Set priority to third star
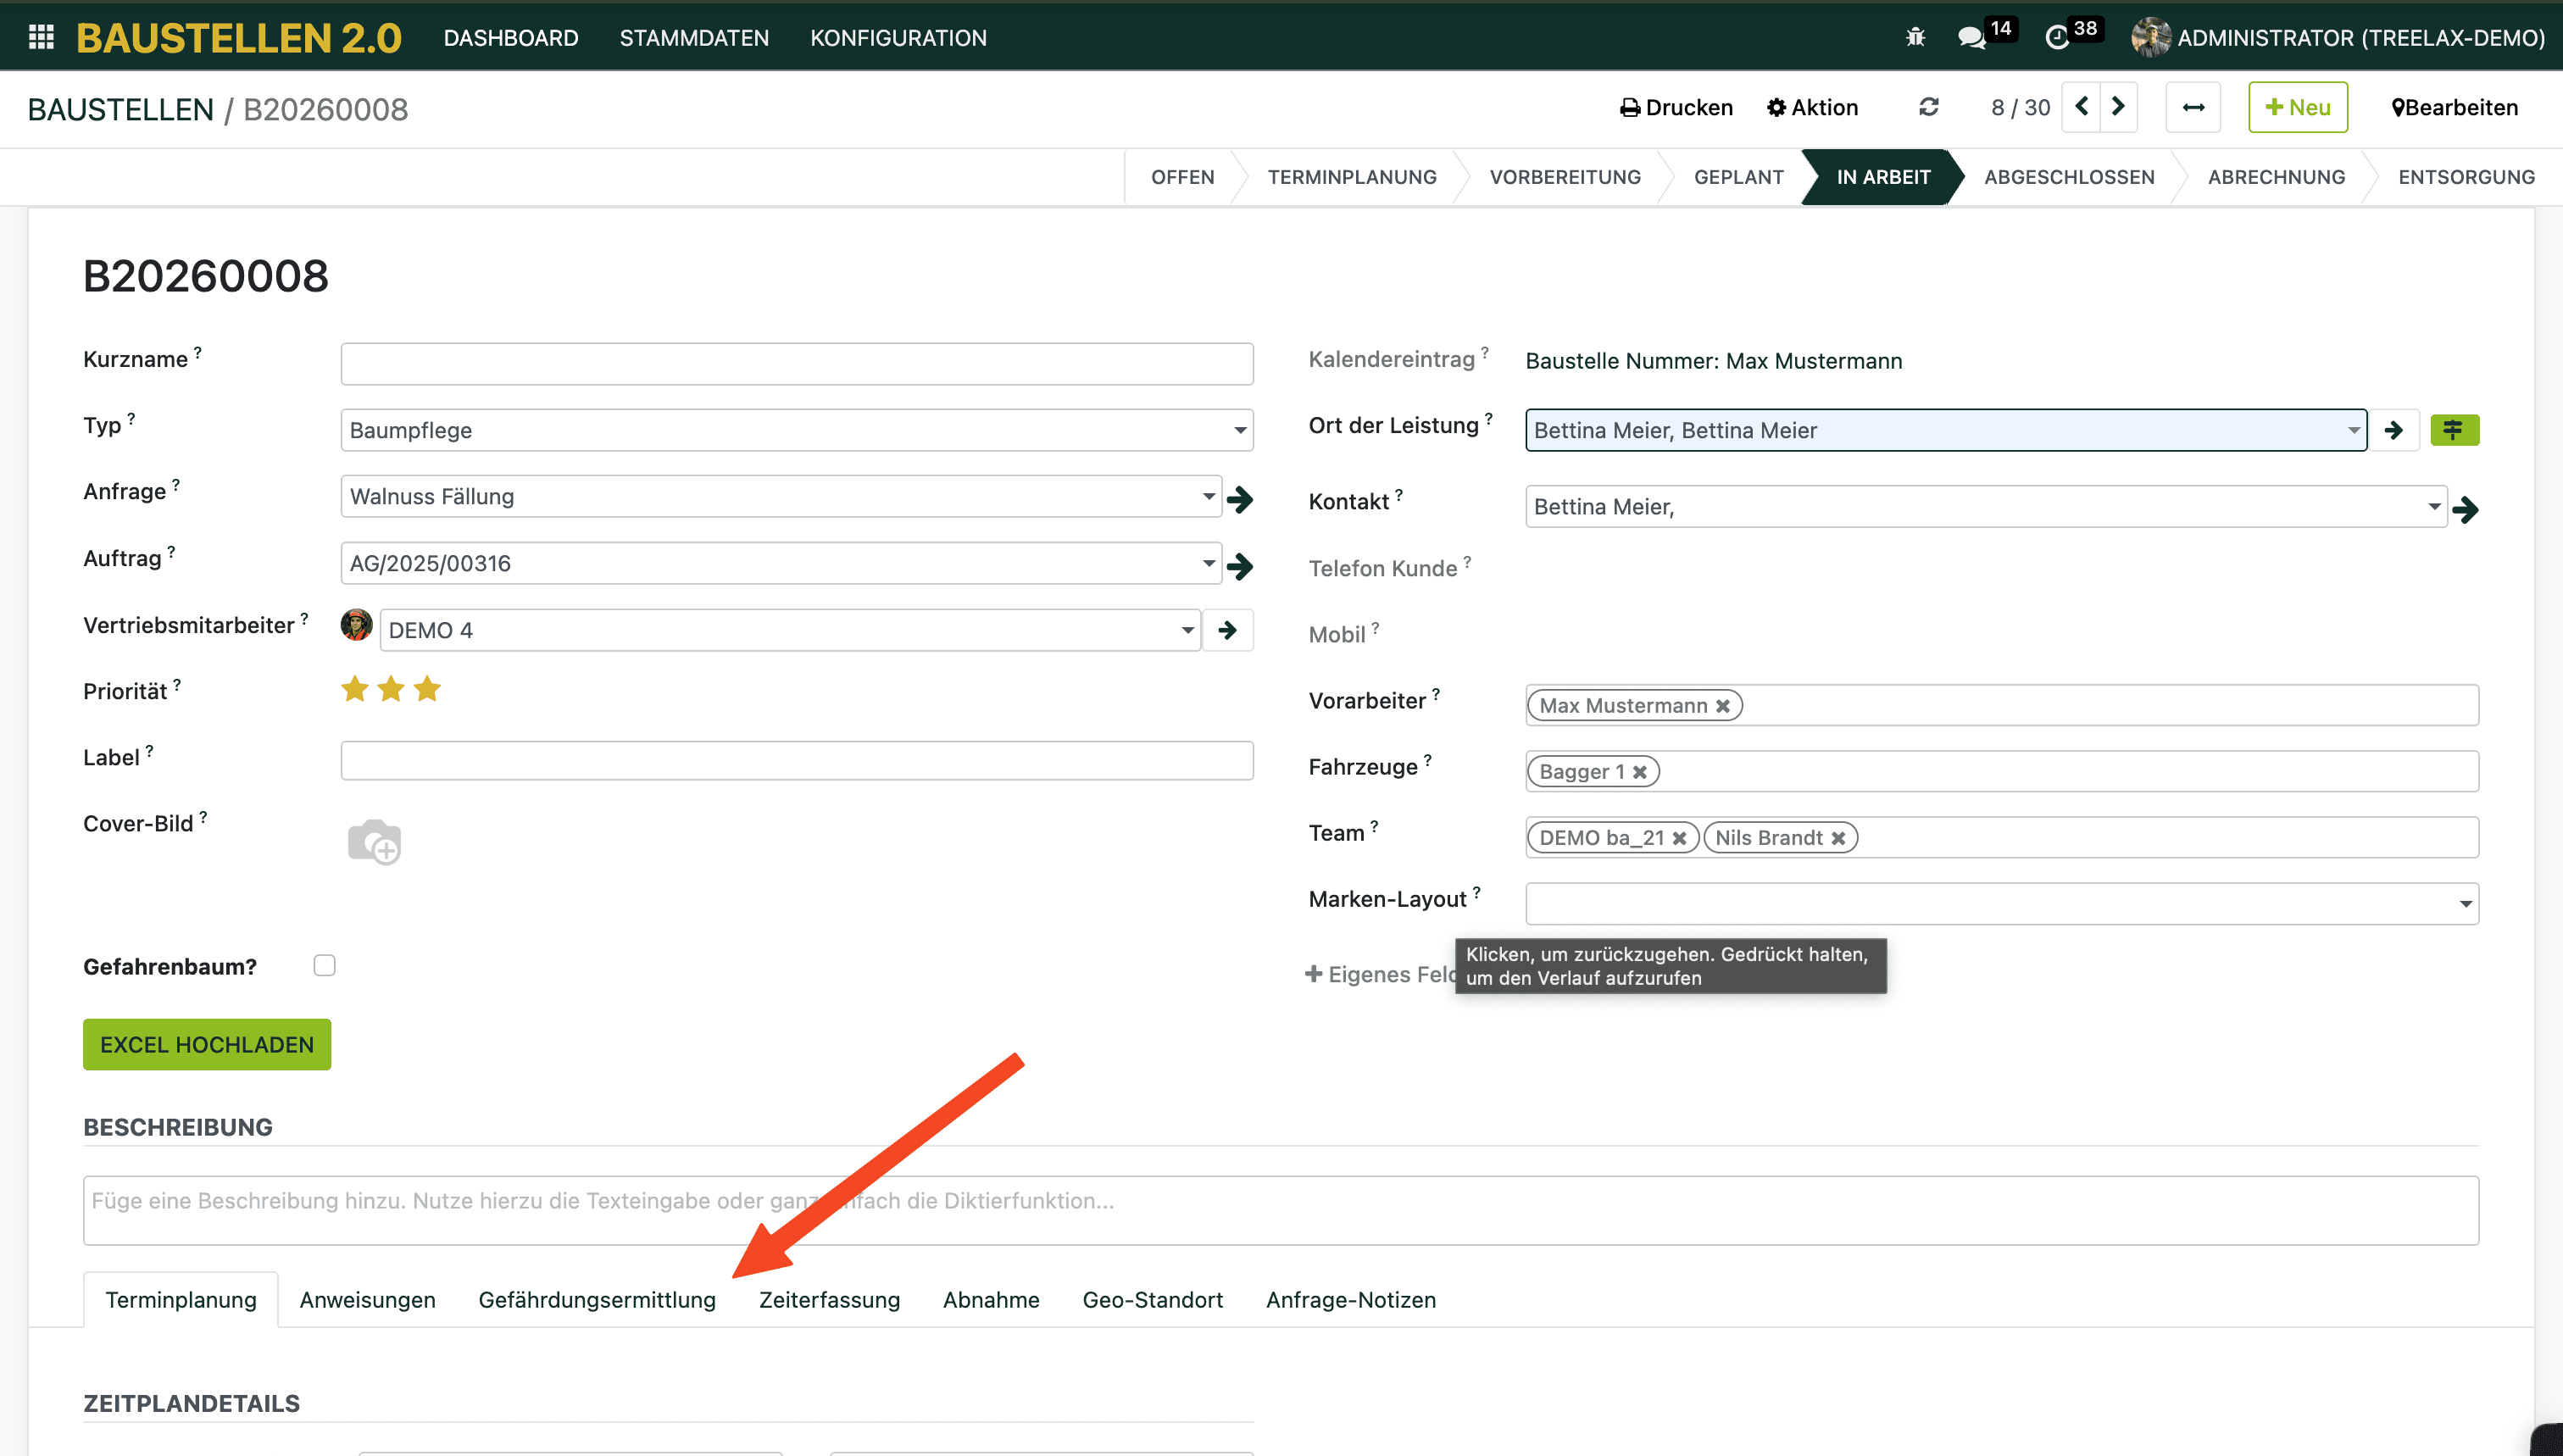 click(x=427, y=689)
